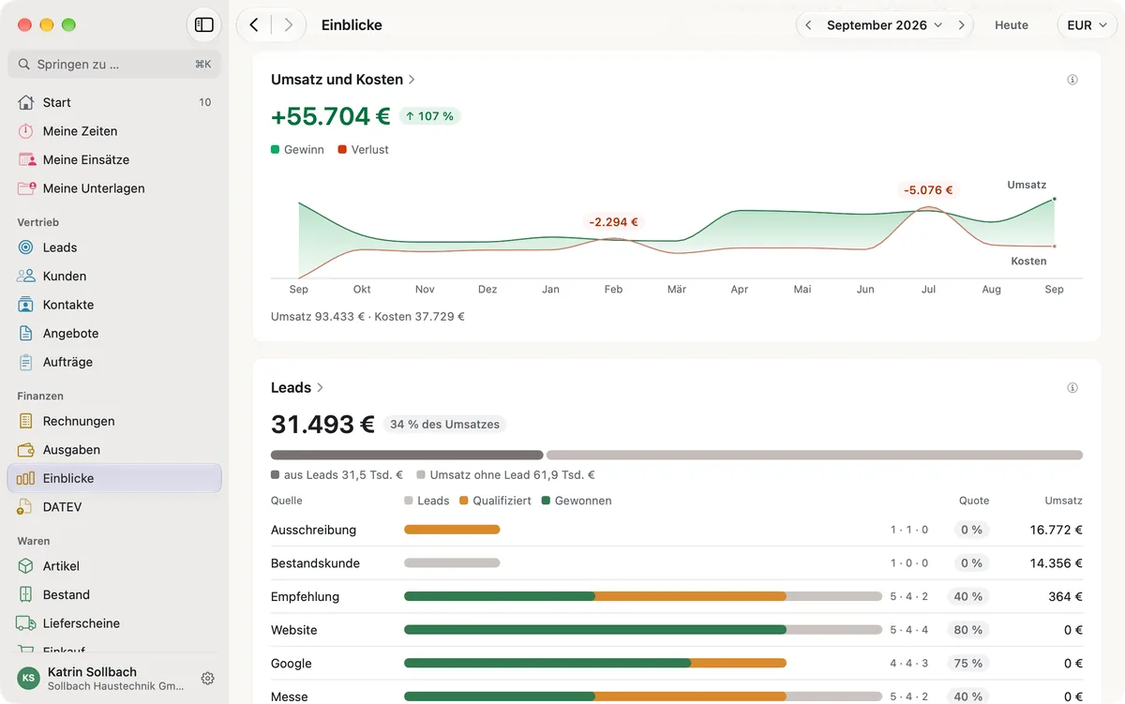Click the Artikel box icon

pyautogui.click(x=26, y=566)
